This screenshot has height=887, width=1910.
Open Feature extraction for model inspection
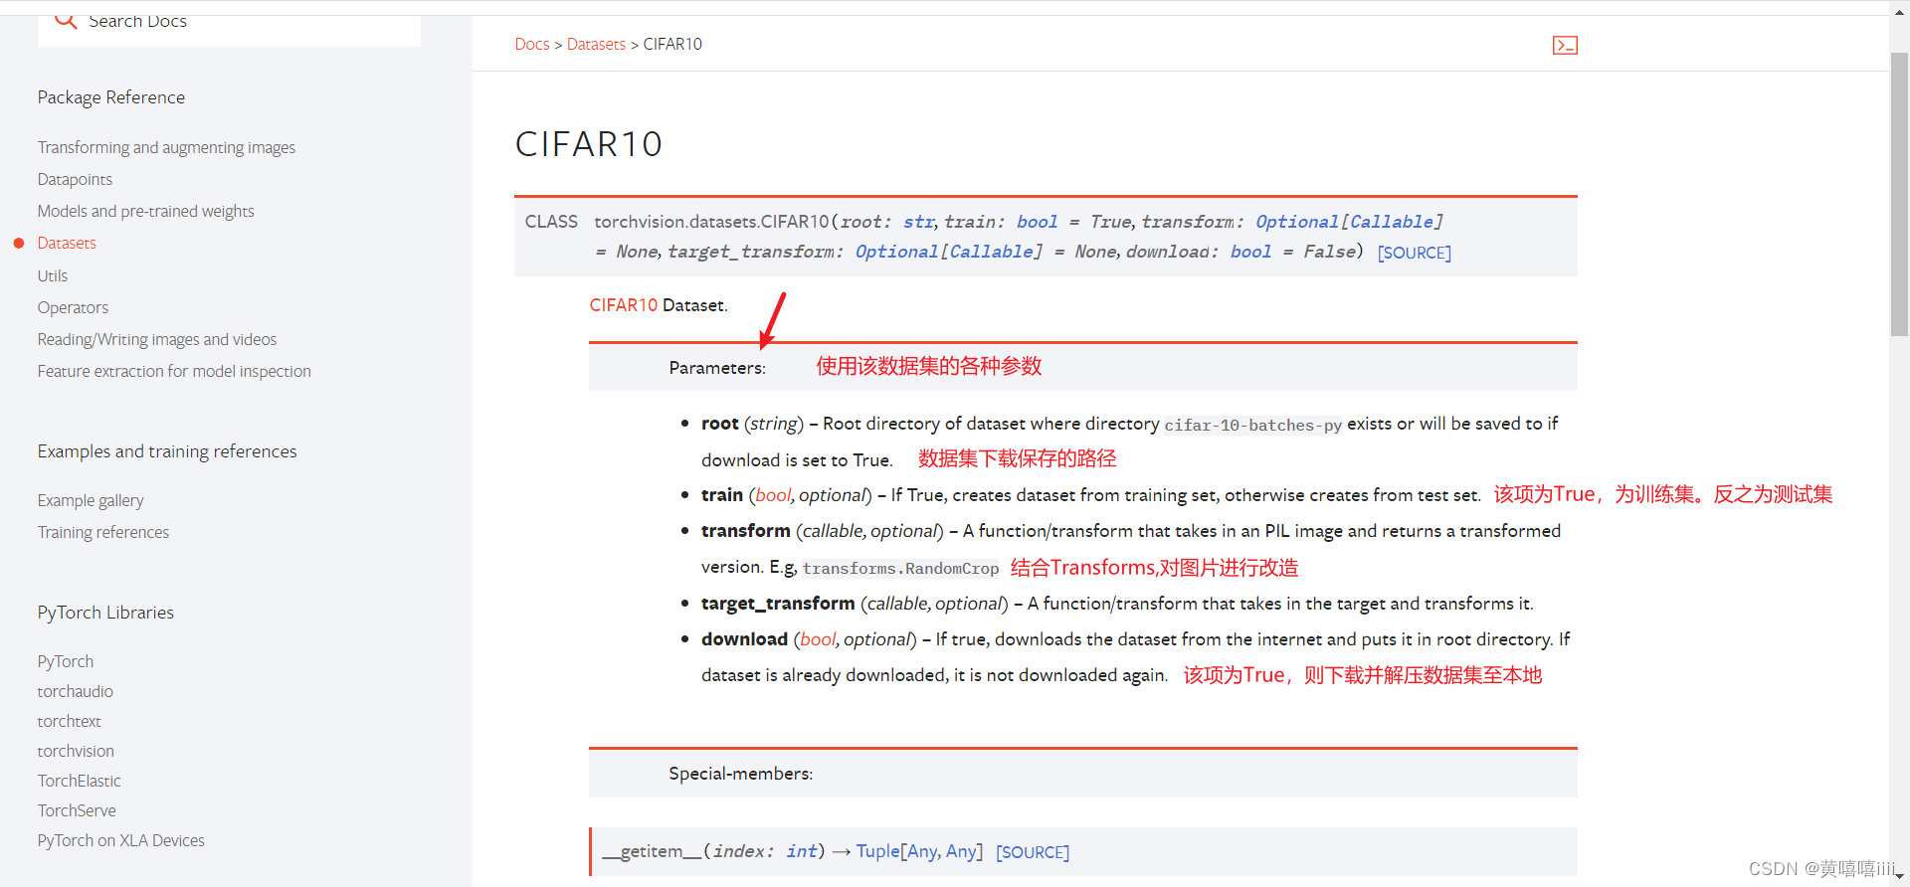[x=174, y=371]
